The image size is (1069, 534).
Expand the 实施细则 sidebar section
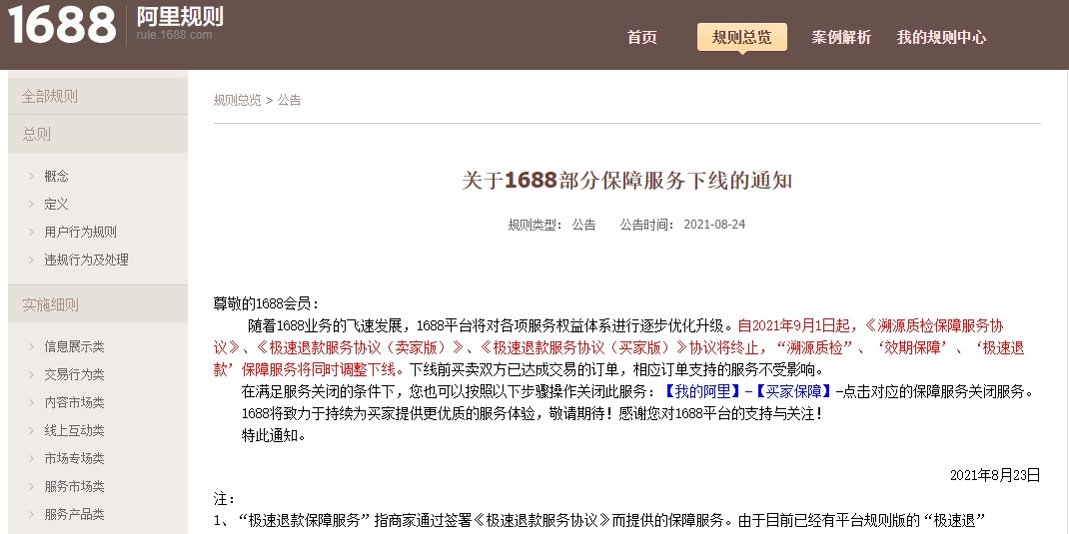pyautogui.click(x=50, y=304)
